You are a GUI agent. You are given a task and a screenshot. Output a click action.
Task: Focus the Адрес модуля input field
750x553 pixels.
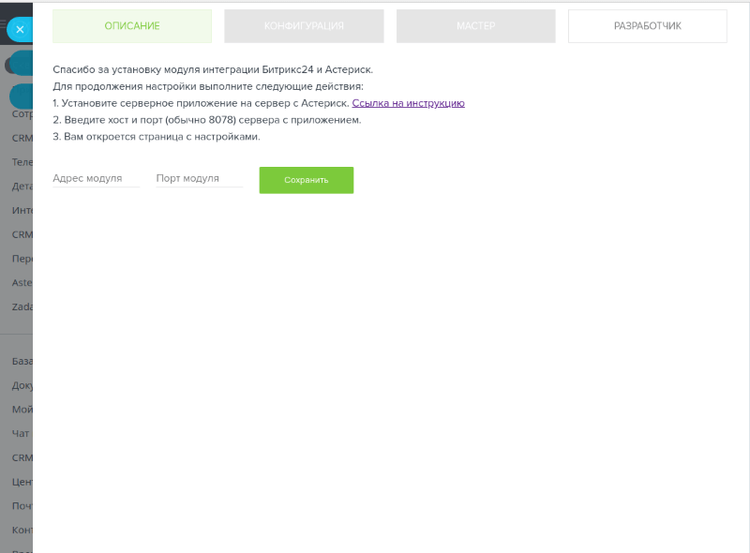[97, 178]
